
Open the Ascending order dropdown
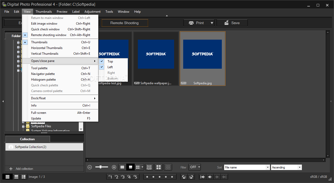[x=286, y=167]
